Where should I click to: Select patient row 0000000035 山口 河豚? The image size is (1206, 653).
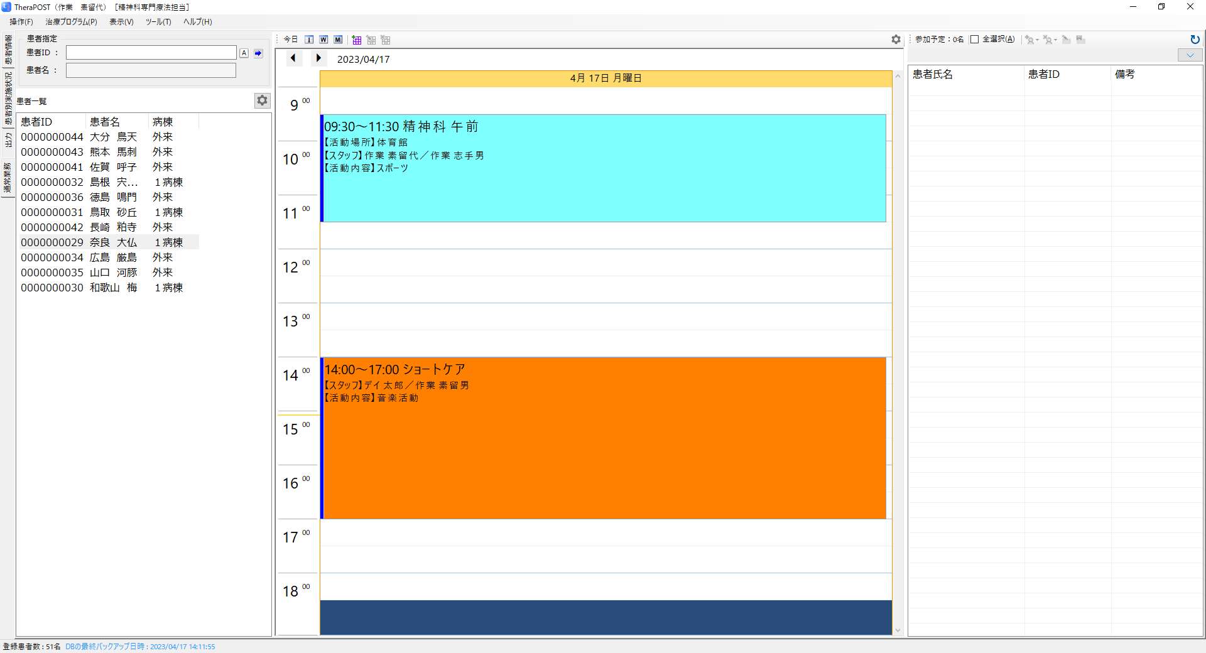point(108,273)
